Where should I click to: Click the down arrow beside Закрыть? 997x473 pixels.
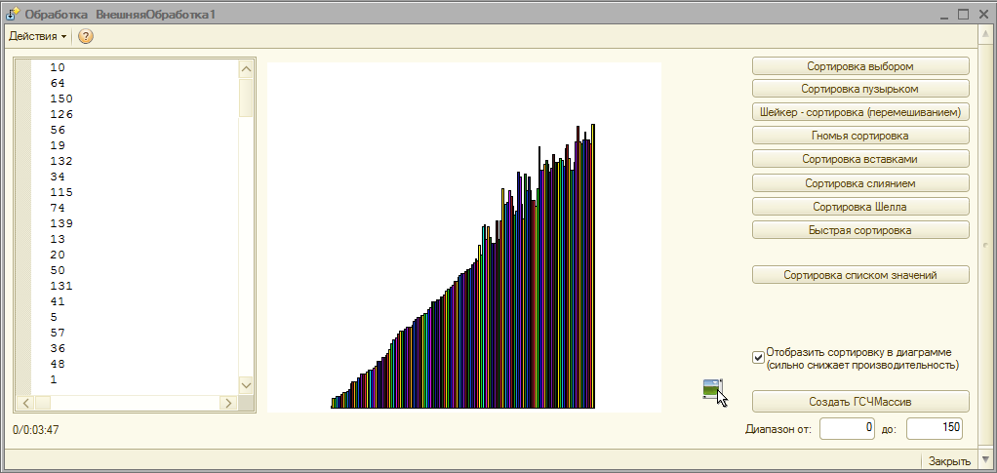985,461
